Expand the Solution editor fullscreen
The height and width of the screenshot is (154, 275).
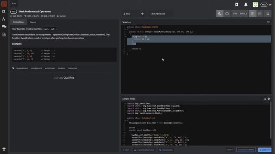(268, 22)
